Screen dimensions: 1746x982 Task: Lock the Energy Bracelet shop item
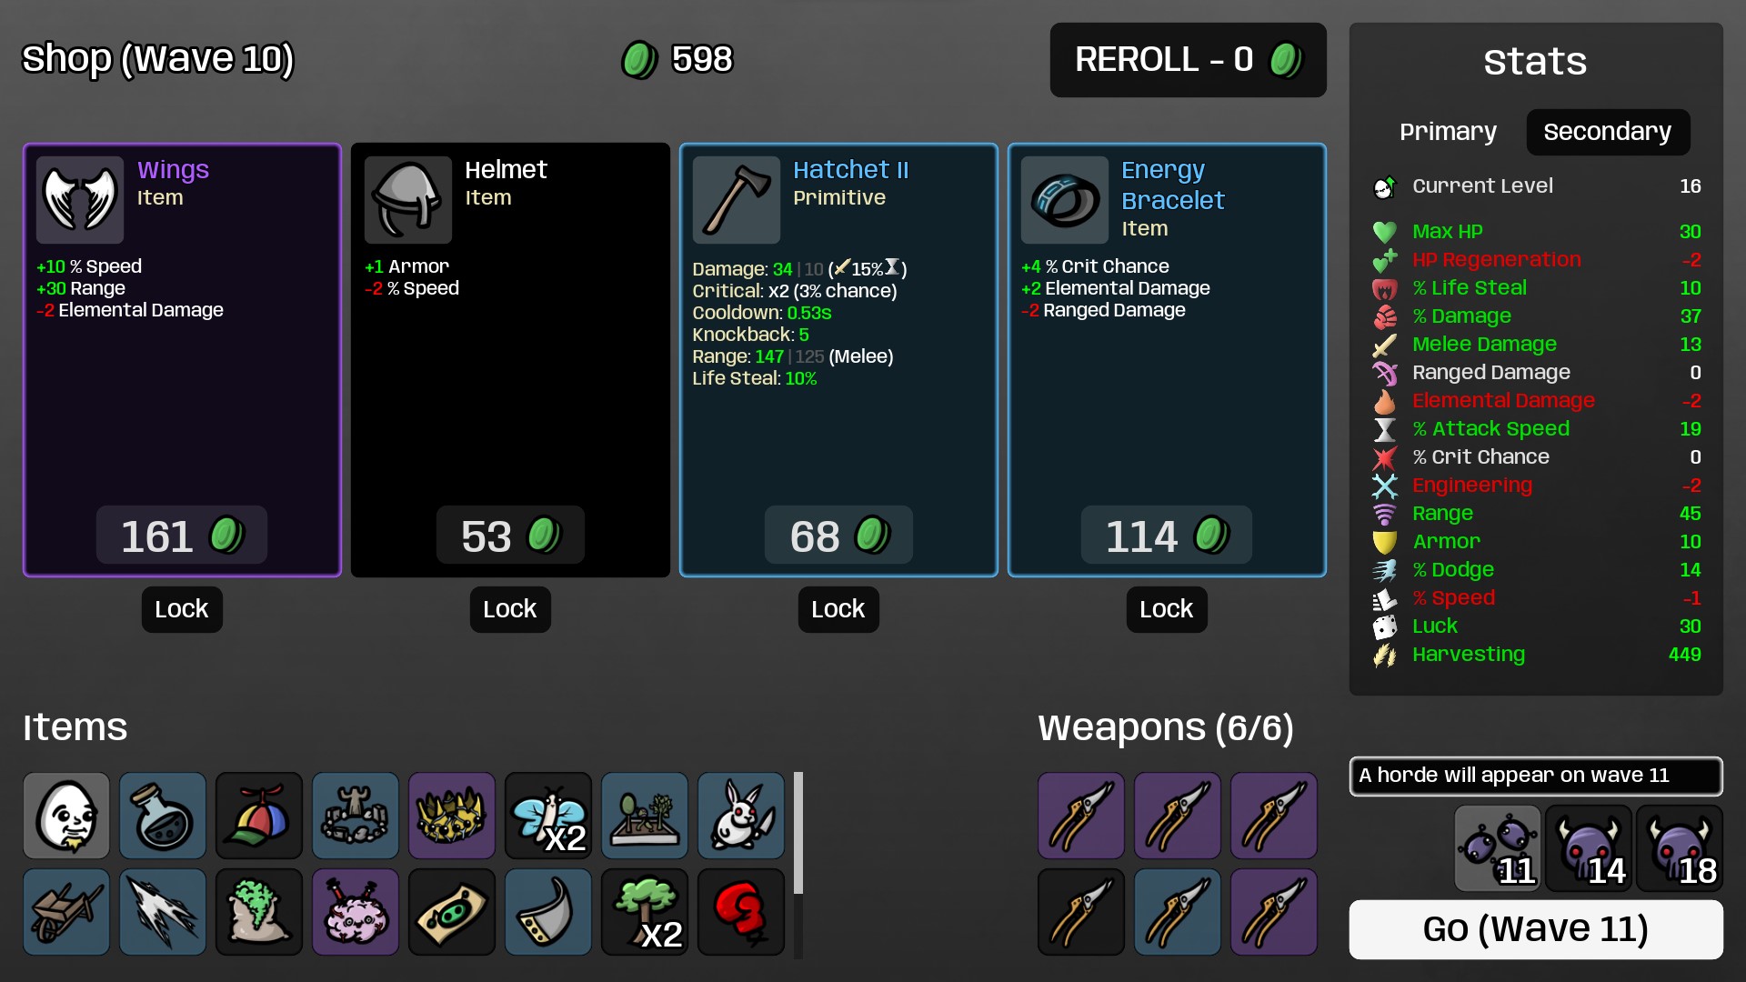pyautogui.click(x=1167, y=609)
